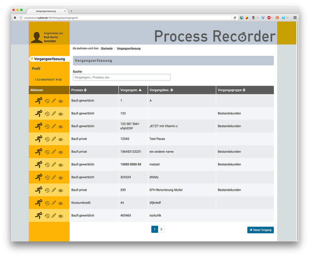Sort table by Prozess column
The width and height of the screenshot is (310, 257).
79,90
